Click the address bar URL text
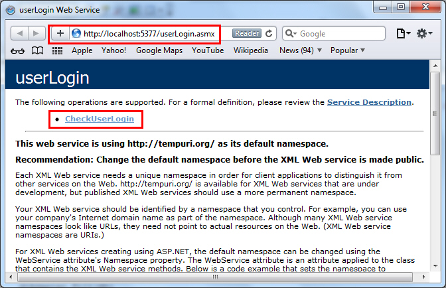 149,34
